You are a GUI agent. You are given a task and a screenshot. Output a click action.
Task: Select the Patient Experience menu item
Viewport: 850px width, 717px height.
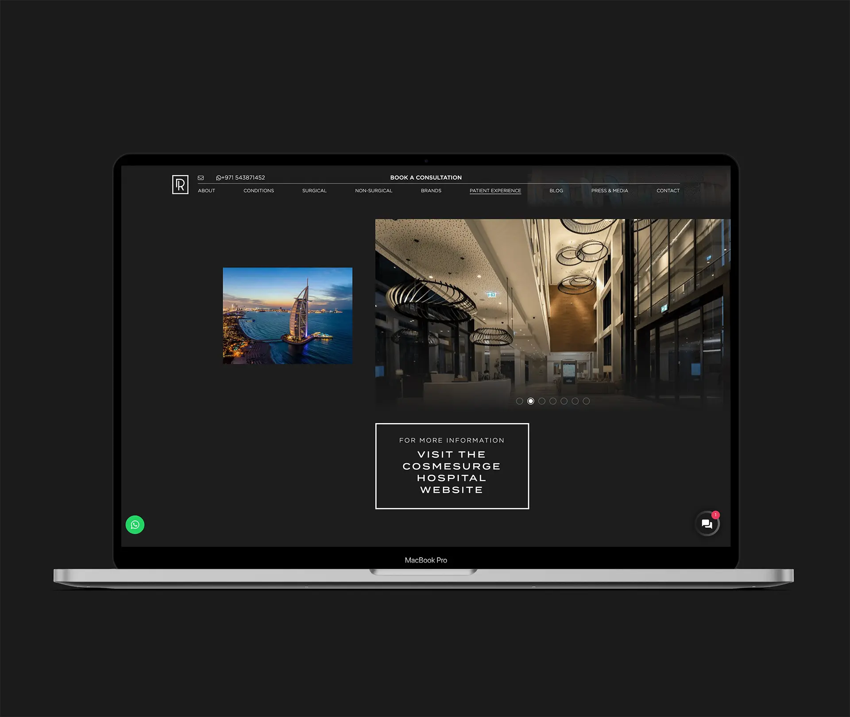[495, 191]
